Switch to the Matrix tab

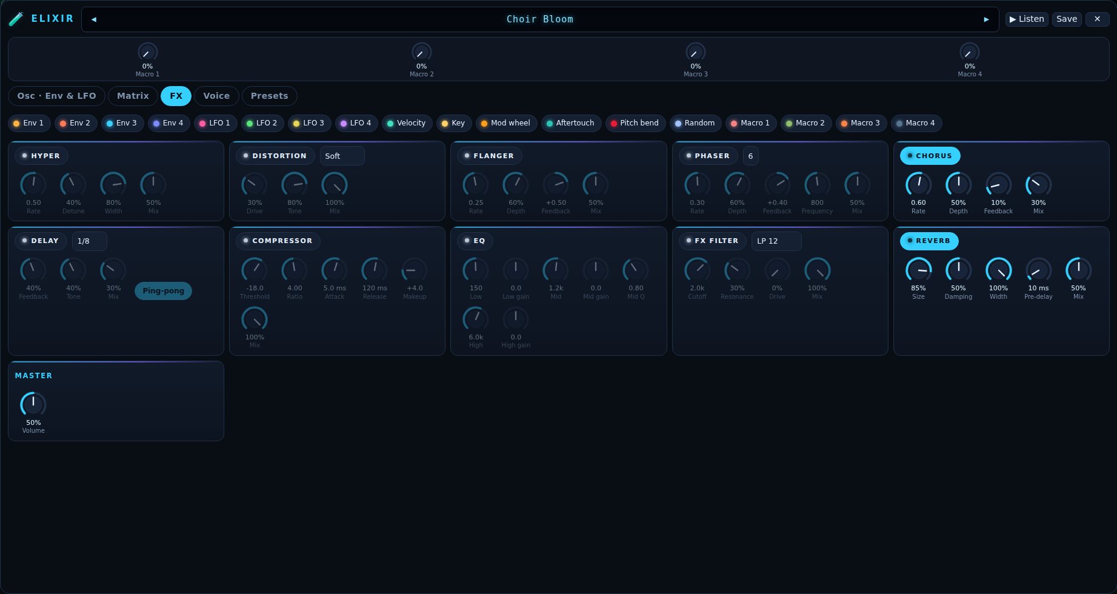pyautogui.click(x=133, y=96)
